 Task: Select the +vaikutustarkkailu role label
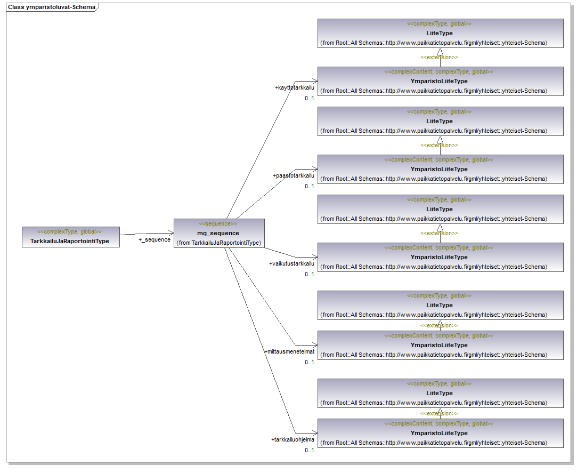(291, 263)
